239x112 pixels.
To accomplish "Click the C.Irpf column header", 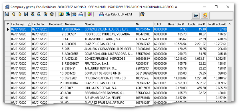I will 160,24.
